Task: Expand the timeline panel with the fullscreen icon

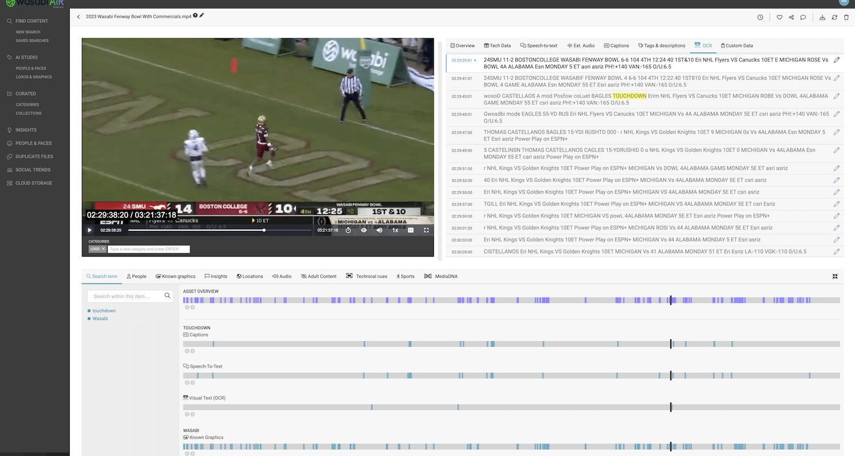Action: point(835,276)
